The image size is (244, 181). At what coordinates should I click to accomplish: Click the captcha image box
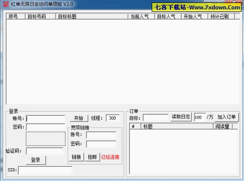46,139
